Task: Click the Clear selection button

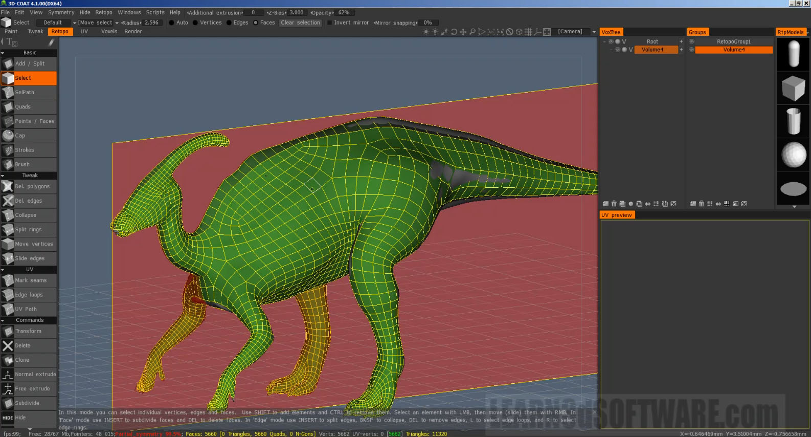Action: point(300,23)
